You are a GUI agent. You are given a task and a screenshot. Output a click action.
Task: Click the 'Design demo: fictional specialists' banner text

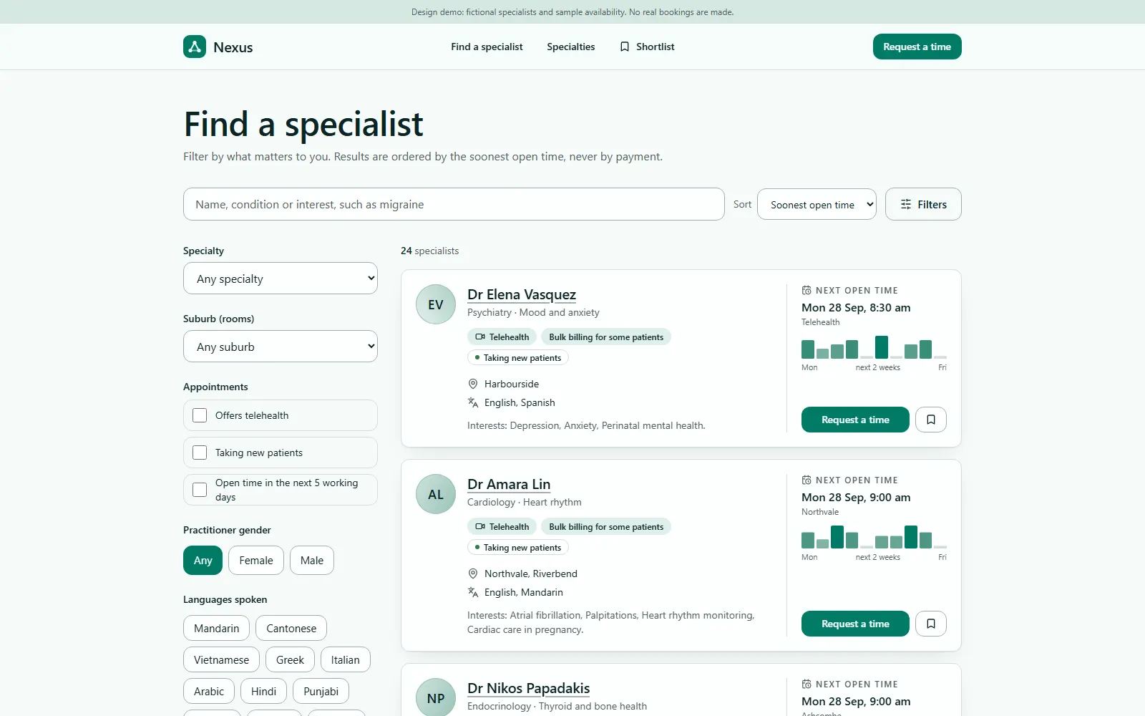pyautogui.click(x=572, y=12)
